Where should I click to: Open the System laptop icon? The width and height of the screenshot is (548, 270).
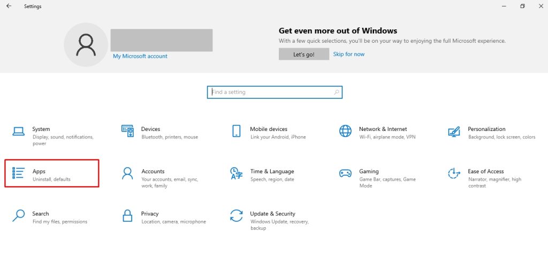click(19, 132)
